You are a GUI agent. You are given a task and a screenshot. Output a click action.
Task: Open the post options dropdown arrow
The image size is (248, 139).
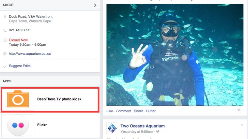tap(242, 125)
